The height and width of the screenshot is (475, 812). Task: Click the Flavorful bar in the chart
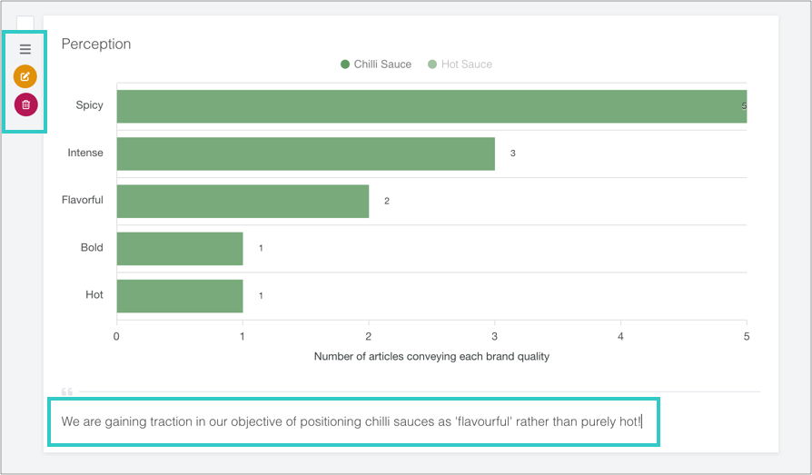[x=243, y=201]
